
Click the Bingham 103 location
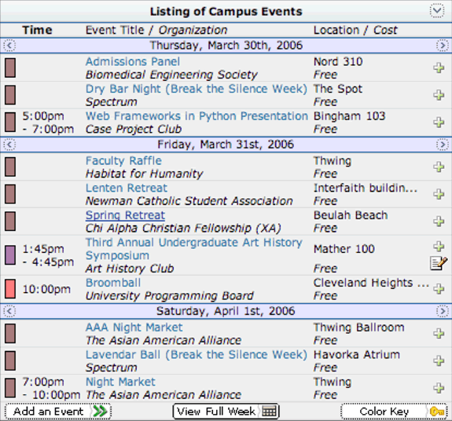coord(349,116)
